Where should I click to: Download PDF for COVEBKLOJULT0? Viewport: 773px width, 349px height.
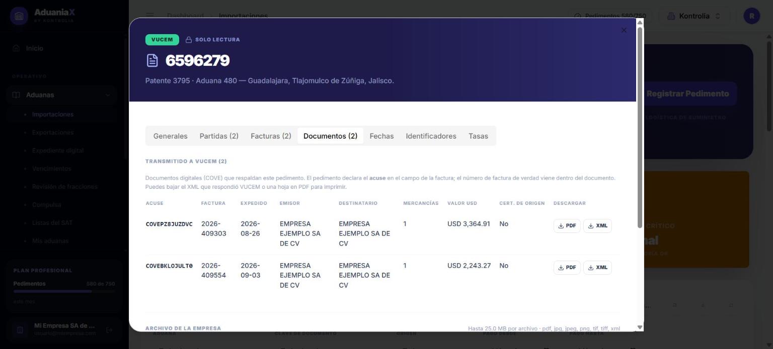click(567, 268)
